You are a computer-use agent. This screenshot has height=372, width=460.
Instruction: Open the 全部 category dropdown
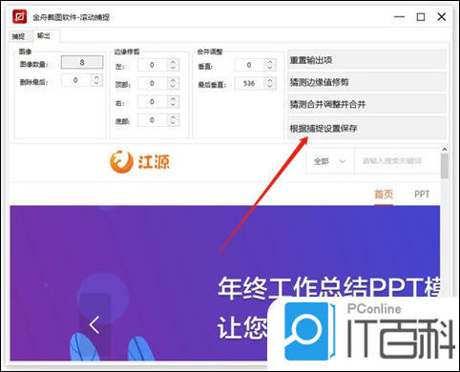click(329, 161)
